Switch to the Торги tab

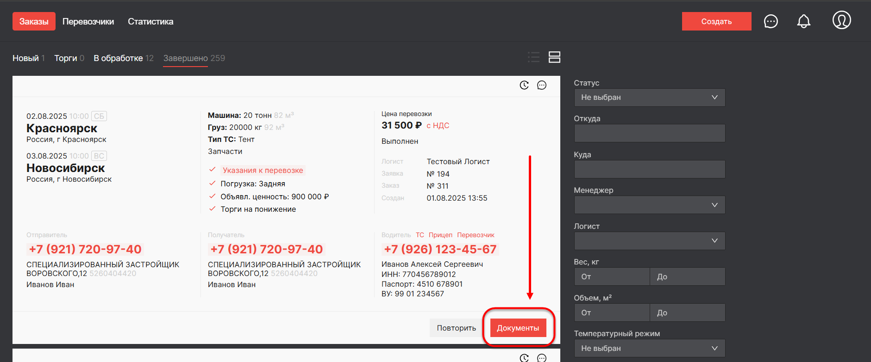click(x=69, y=58)
